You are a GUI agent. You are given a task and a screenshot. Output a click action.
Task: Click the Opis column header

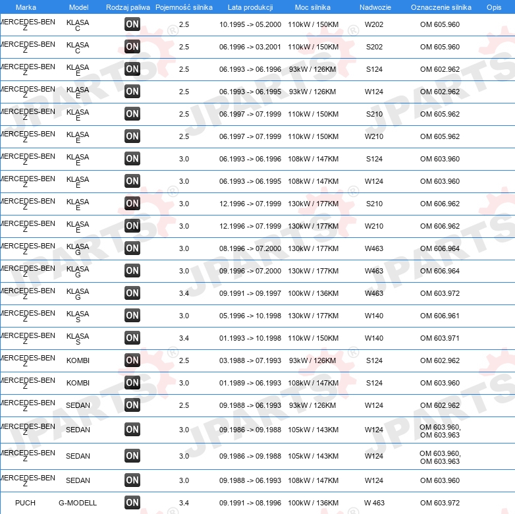[494, 7]
